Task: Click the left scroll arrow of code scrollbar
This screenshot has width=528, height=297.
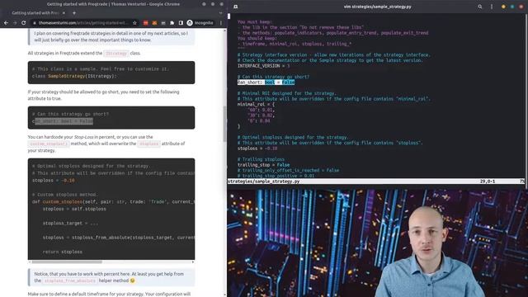Action: point(30,262)
